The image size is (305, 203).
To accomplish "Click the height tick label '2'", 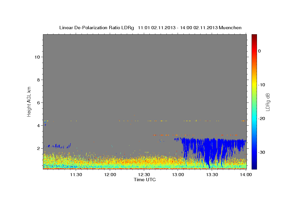I will tap(39, 148).
